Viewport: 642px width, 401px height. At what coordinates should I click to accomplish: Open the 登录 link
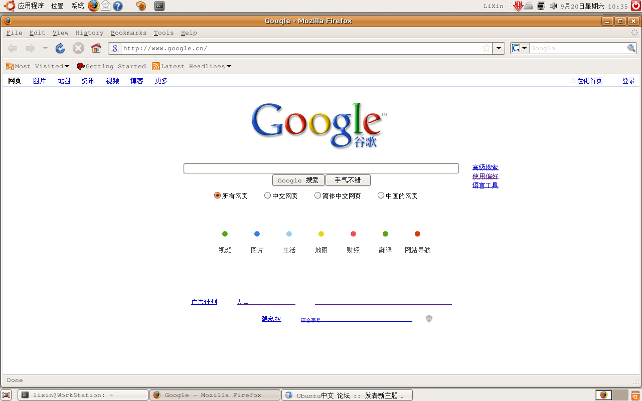(628, 80)
